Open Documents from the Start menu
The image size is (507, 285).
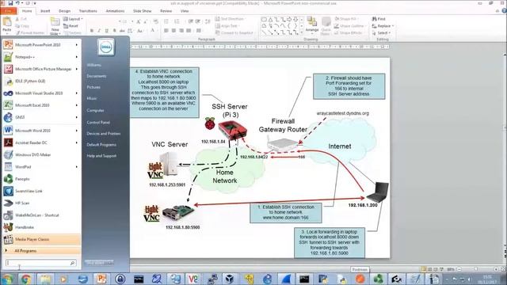pos(97,76)
